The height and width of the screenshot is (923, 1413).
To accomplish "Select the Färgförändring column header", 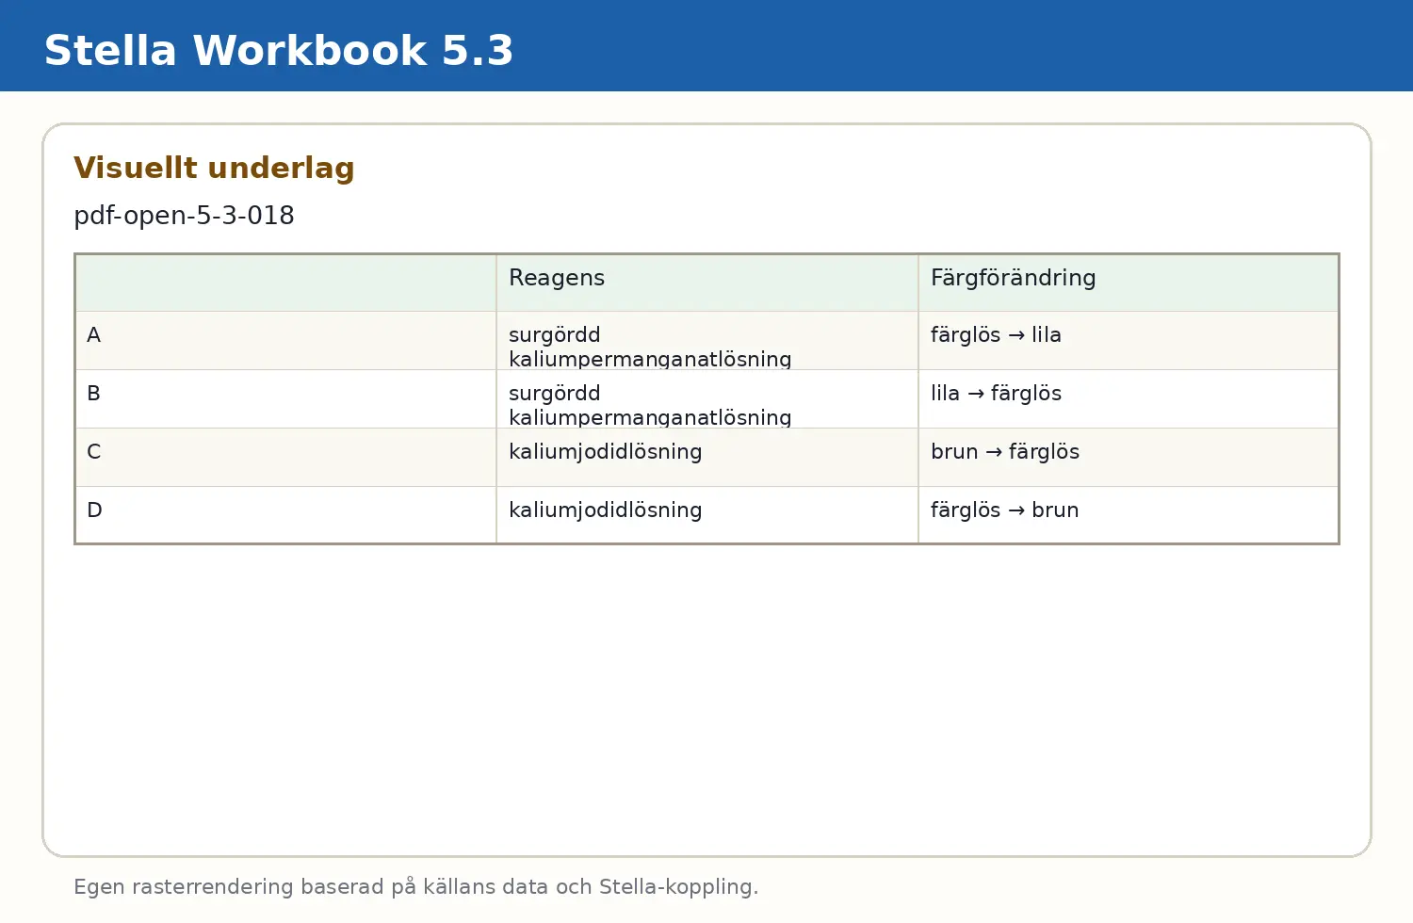I will (1129, 283).
